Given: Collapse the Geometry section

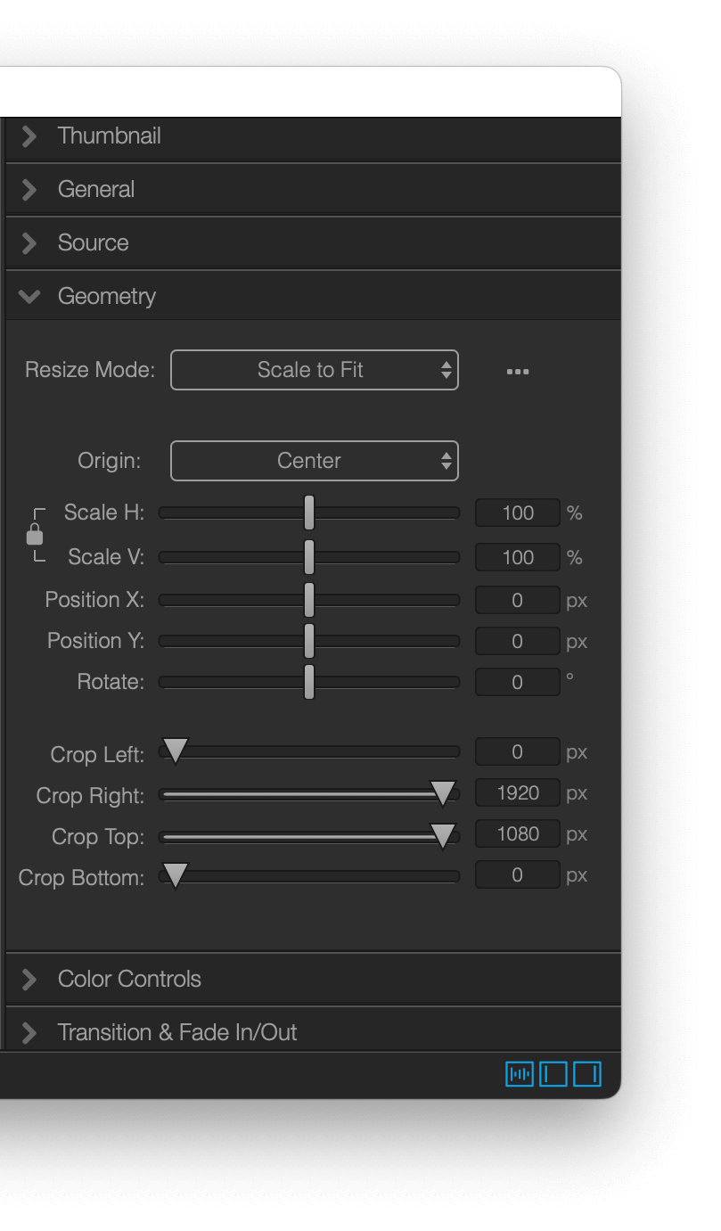Looking at the screenshot, I should pos(313,296).
